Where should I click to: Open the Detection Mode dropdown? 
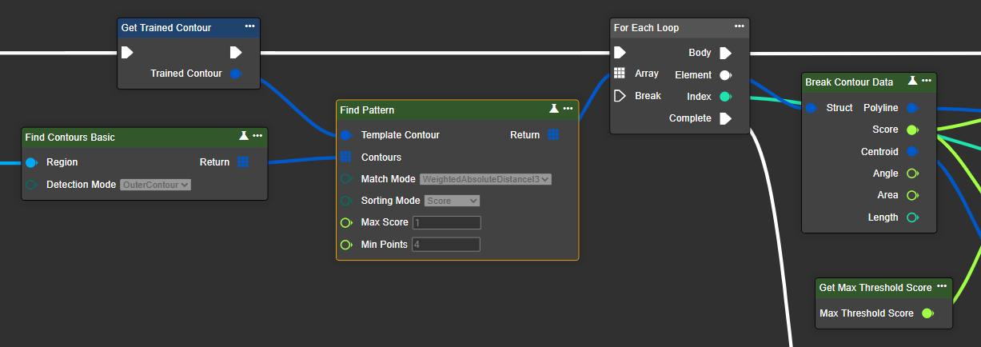coord(155,185)
